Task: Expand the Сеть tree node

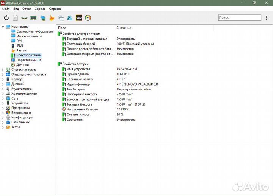Action: point(3,98)
